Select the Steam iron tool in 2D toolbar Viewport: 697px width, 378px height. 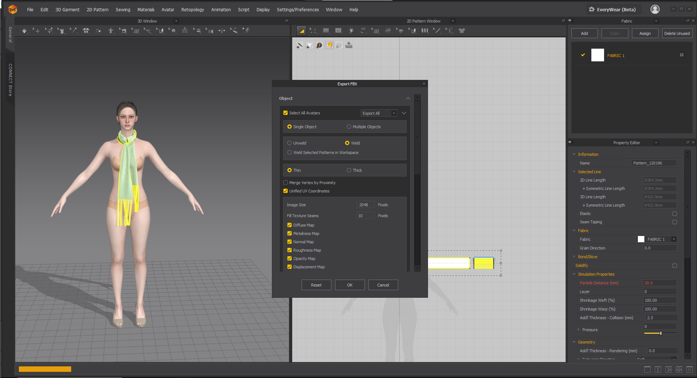point(388,31)
